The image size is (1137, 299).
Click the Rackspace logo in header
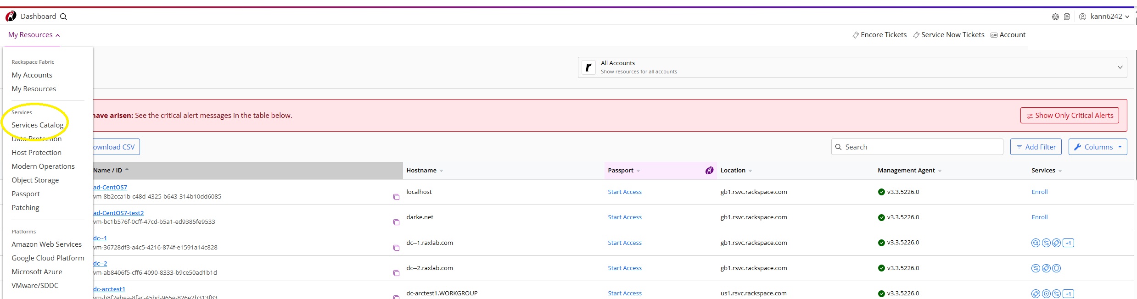tap(11, 17)
